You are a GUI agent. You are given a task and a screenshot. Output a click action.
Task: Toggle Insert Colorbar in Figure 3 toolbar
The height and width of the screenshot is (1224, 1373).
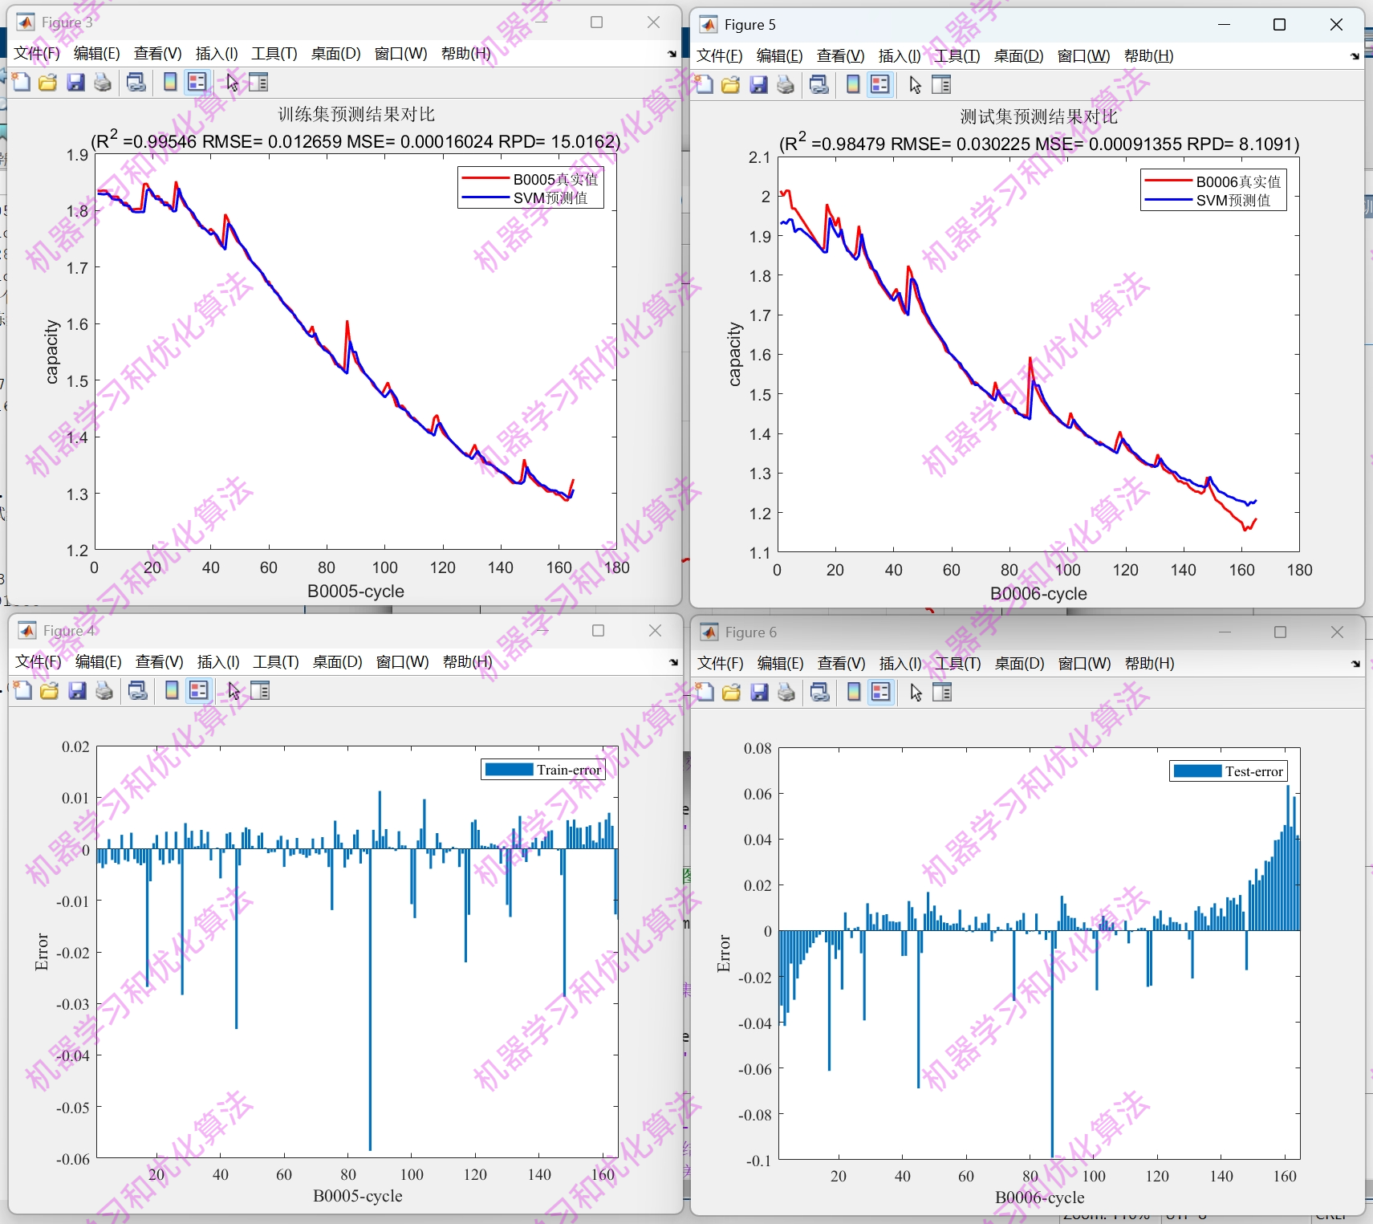[x=170, y=82]
